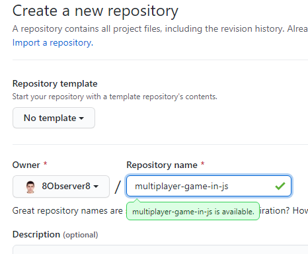Expand the 8Observer8 owner dropdown
This screenshot has height=254, width=308.
(61, 187)
